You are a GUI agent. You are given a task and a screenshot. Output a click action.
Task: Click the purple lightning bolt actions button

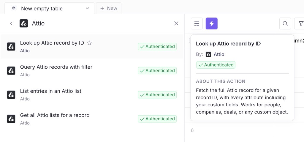pyautogui.click(x=211, y=23)
